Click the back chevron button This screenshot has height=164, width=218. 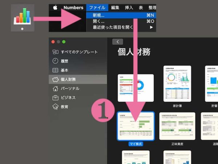[x=118, y=42]
